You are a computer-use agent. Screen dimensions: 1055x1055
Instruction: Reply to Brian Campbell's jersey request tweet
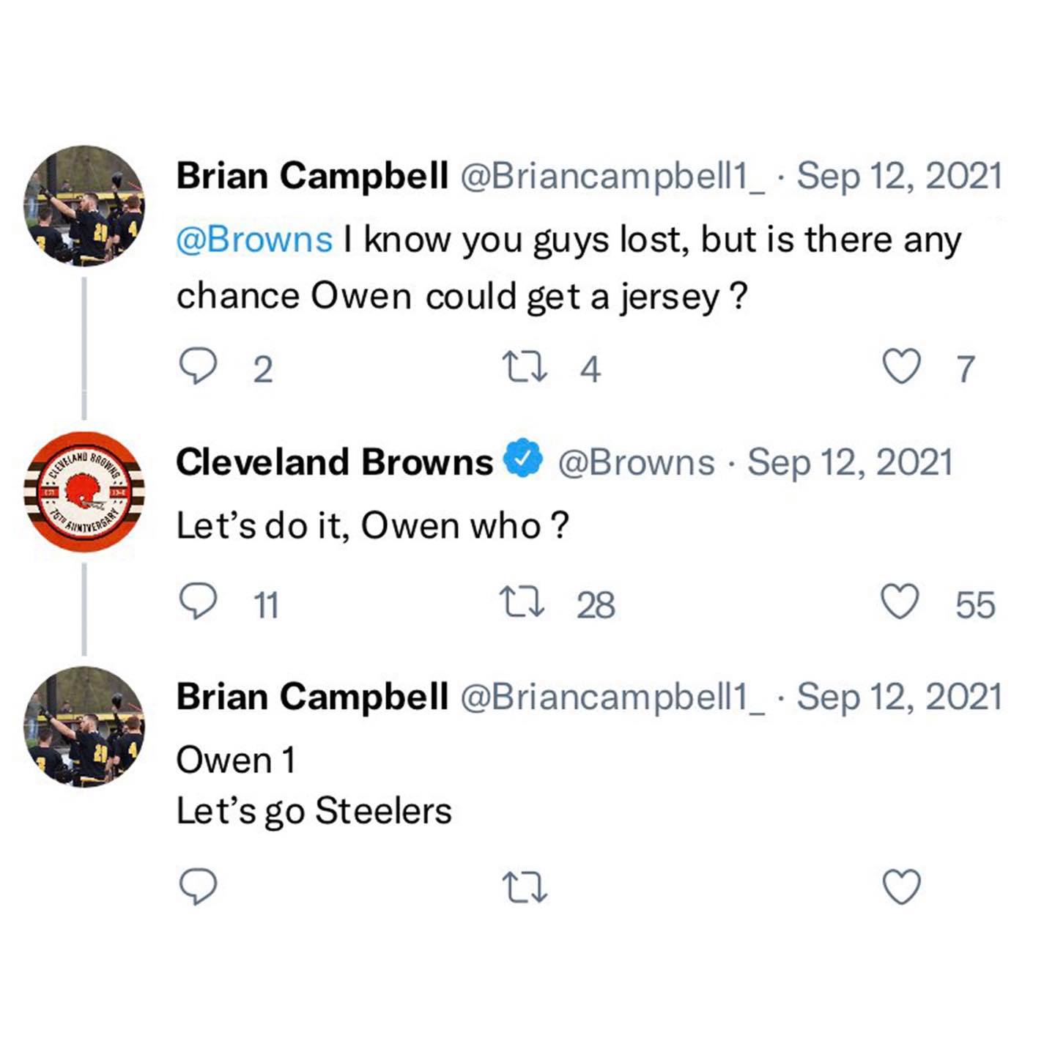tap(198, 367)
